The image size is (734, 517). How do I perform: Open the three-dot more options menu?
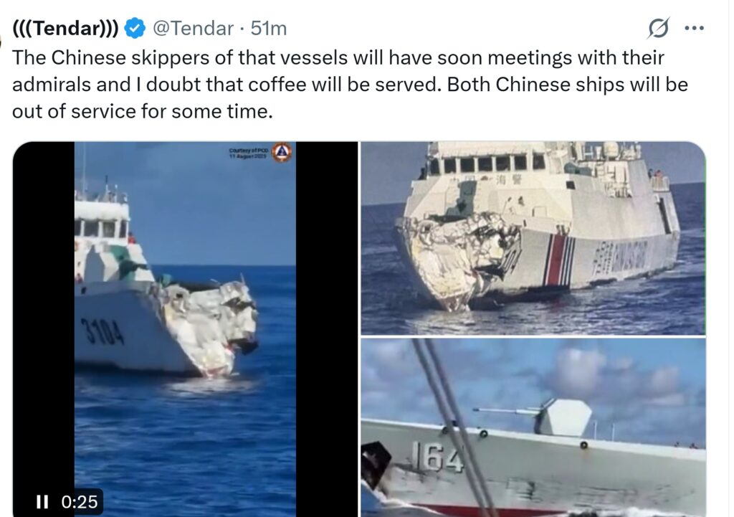point(694,28)
